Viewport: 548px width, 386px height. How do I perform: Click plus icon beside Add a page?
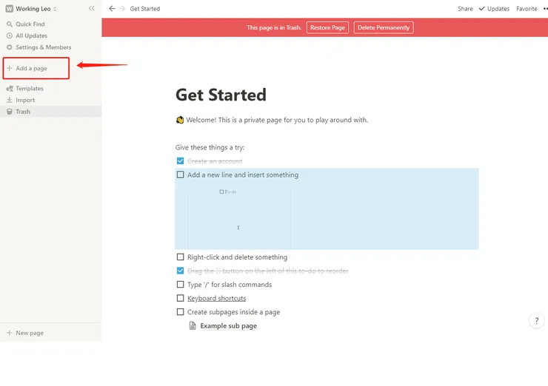click(x=10, y=69)
